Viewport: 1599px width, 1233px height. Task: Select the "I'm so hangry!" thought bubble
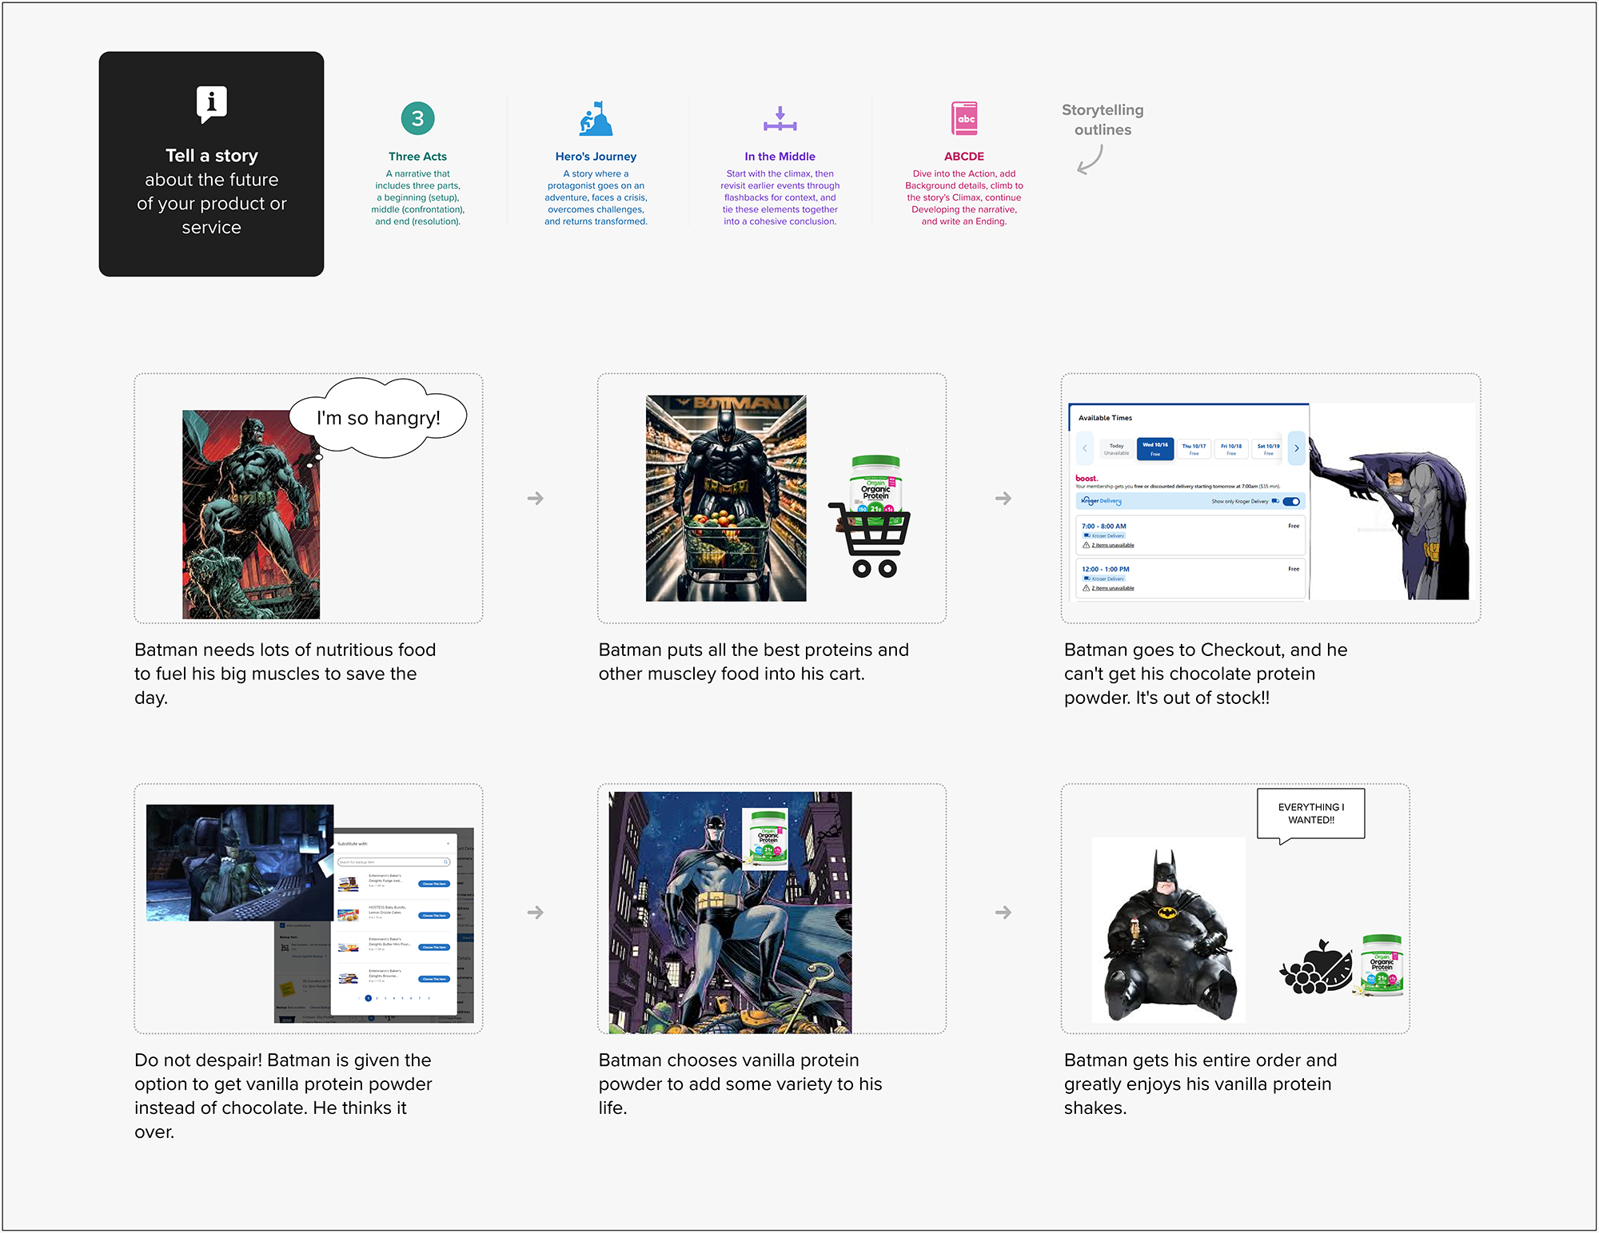click(x=378, y=418)
